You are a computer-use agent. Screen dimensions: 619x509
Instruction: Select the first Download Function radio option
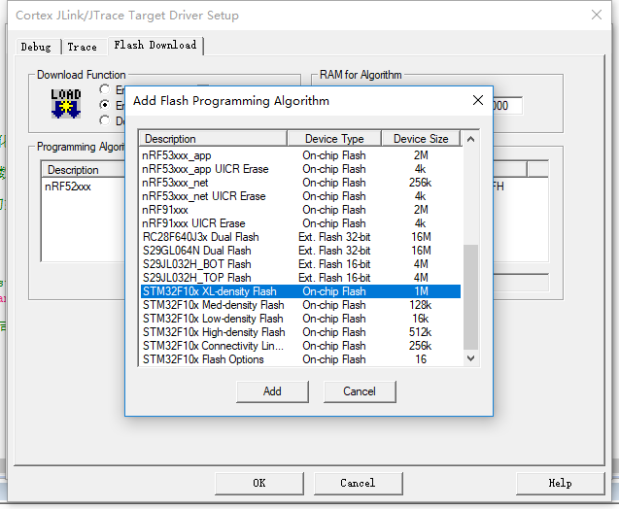(x=104, y=89)
